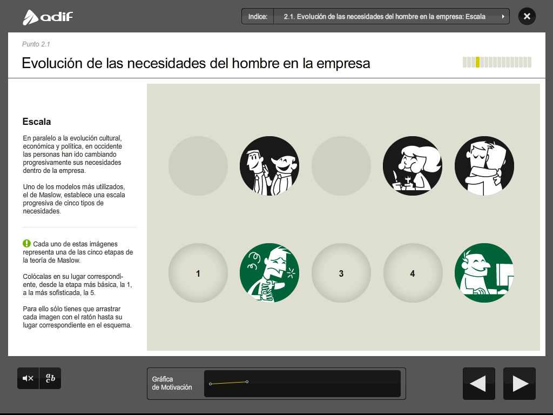Click the two businessmen talking image
This screenshot has height=415, width=553.
pos(269,165)
